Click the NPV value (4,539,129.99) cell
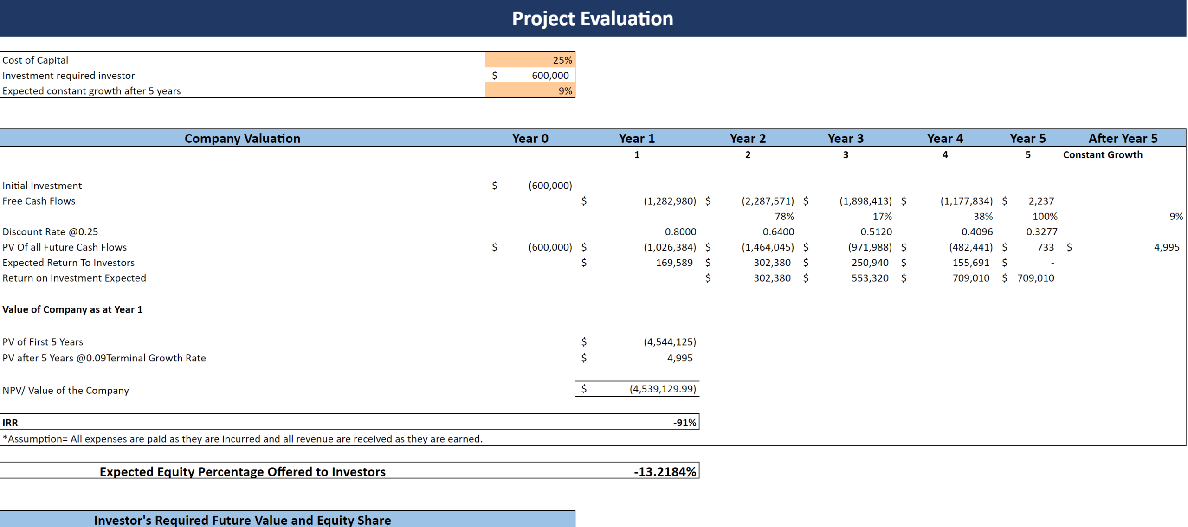Viewport: 1188px width, 527px height. point(662,389)
